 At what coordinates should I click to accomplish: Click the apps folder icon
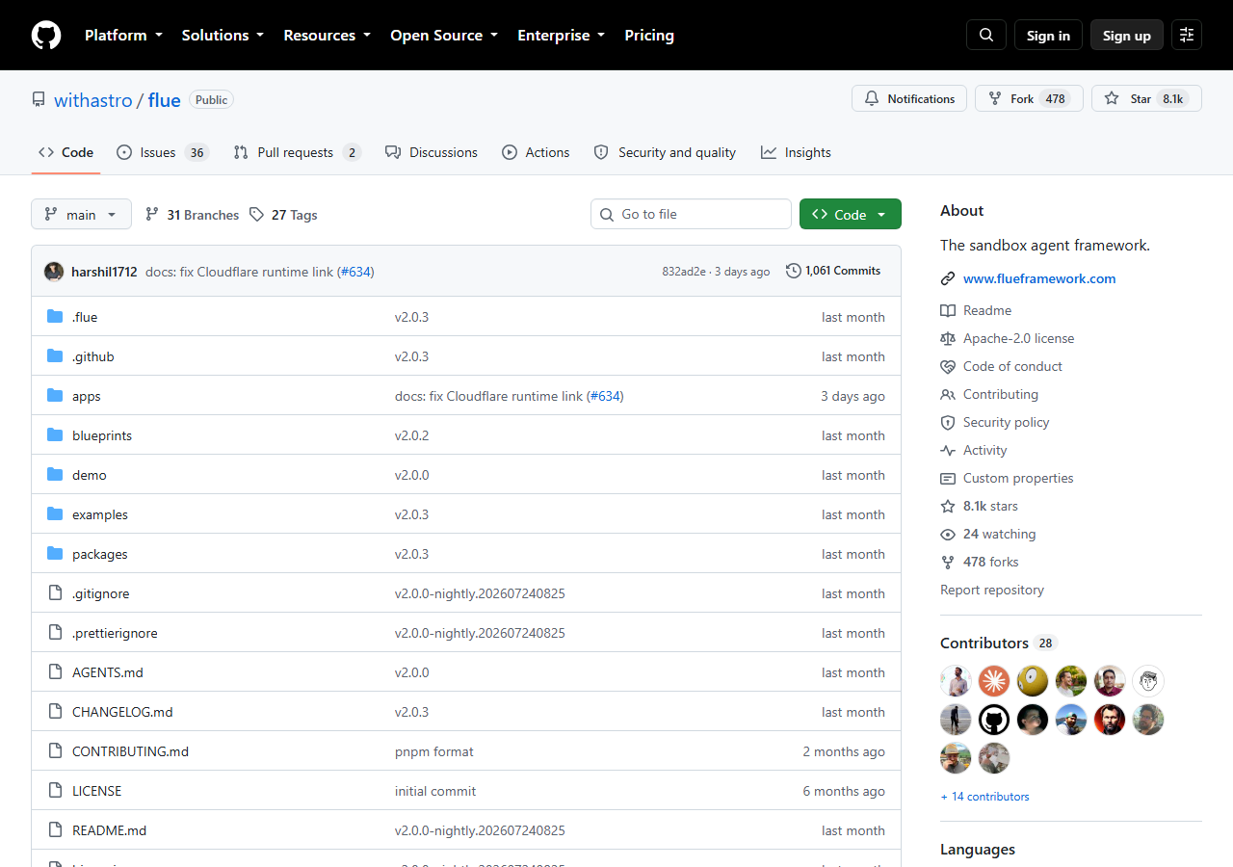[x=55, y=396]
